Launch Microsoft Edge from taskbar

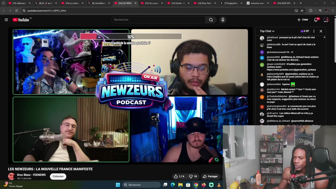pos(173,185)
